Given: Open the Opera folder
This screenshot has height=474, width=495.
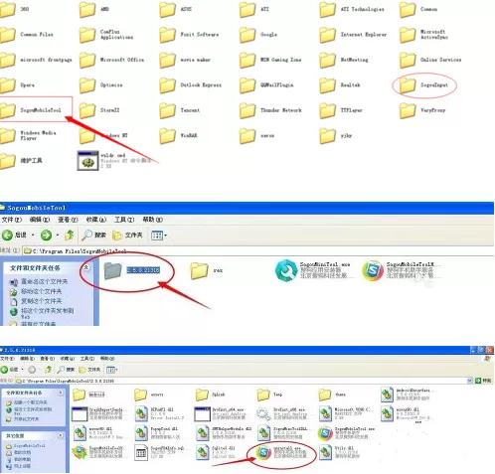Looking at the screenshot, I should 17,85.
